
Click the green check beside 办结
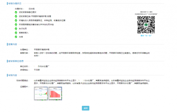(16, 37)
